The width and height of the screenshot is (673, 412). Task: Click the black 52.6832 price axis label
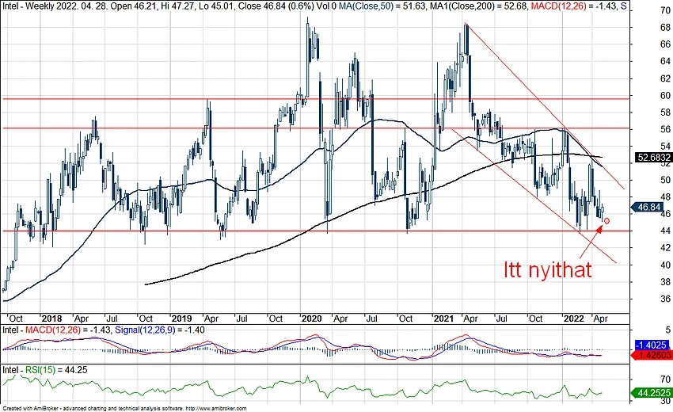[654, 158]
